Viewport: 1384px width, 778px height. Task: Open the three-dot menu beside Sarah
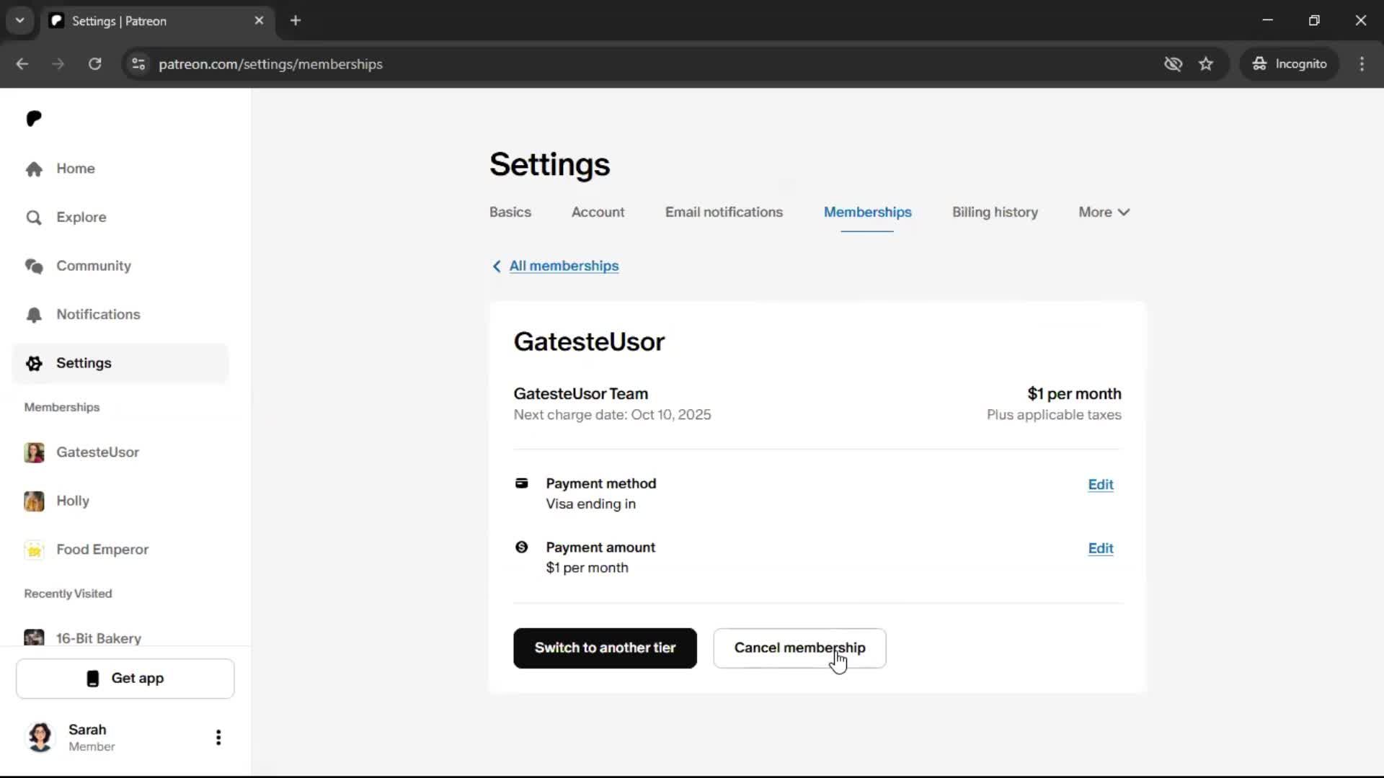218,737
